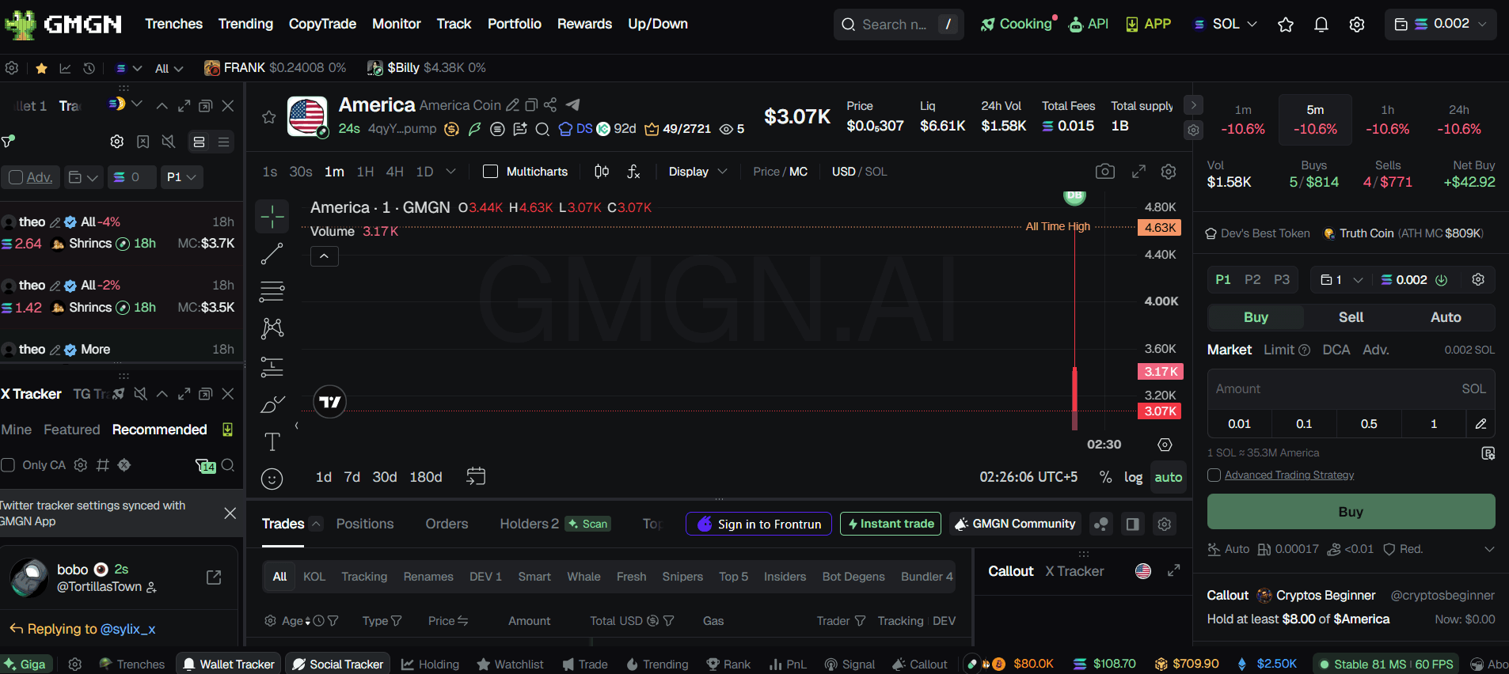Focus the top search box
Image resolution: width=1509 pixels, height=674 pixels.
[899, 25]
